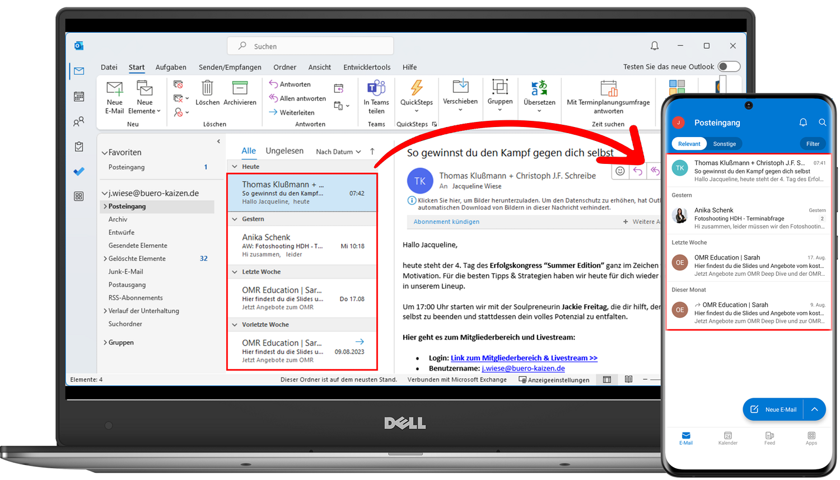Click the normal view icon in the status bar
840x480 pixels.
607,379
